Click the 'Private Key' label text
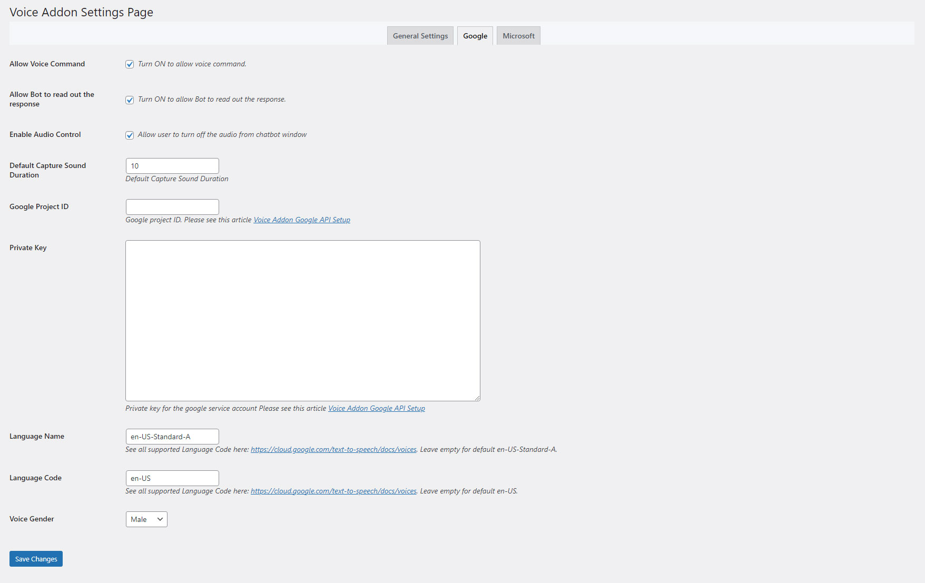Screen dimensions: 925x583 [x=28, y=248]
